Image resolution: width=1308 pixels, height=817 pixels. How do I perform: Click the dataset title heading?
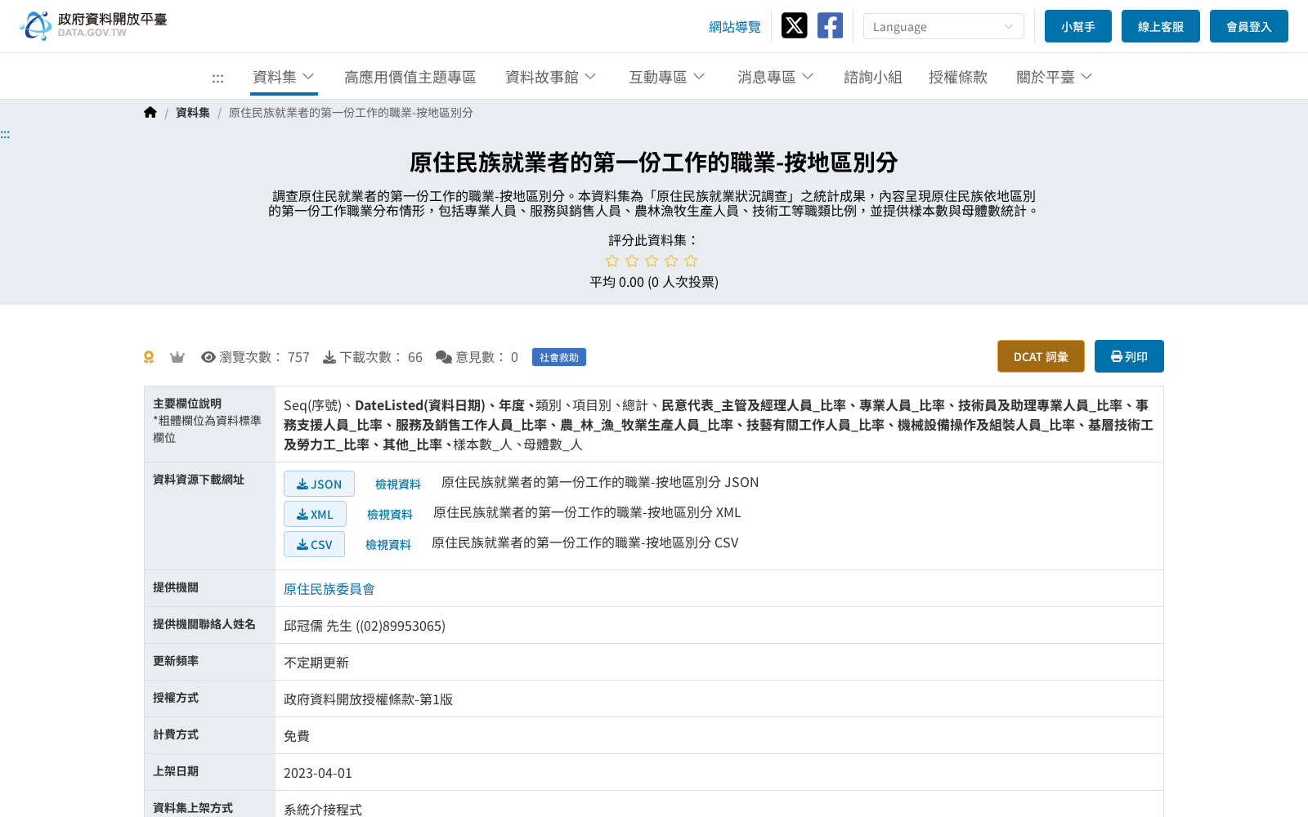click(x=654, y=163)
